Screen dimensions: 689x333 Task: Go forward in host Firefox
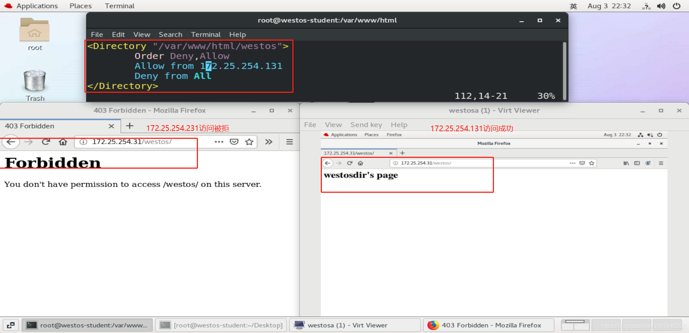pos(28,142)
